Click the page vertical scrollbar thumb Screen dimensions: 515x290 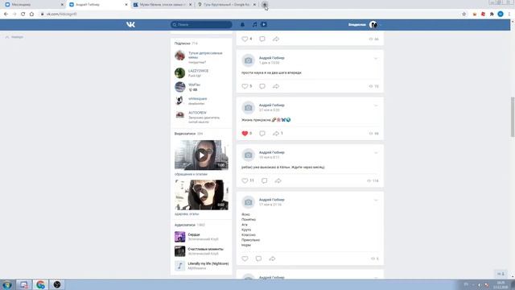[513, 117]
